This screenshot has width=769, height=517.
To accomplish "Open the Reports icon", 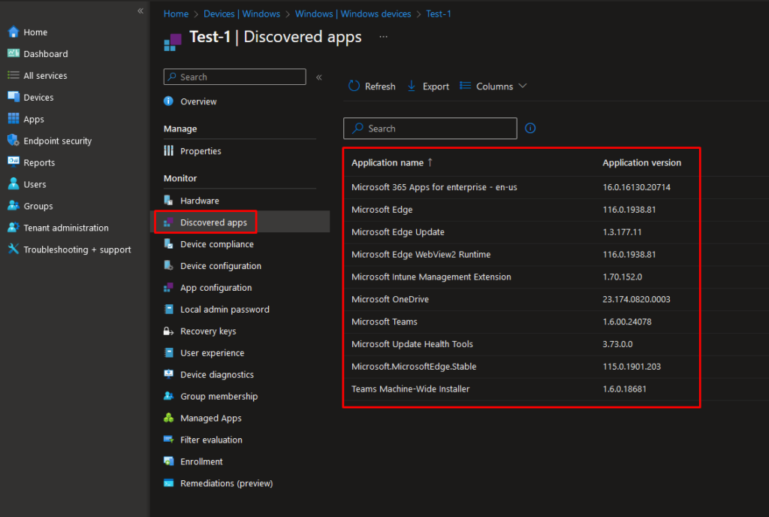I will [14, 162].
